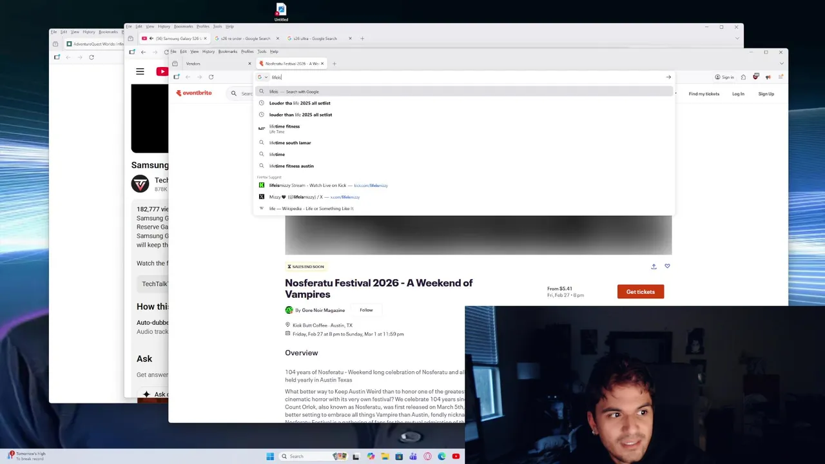Add a new tab in the YouTube window
The width and height of the screenshot is (825, 464).
tap(362, 39)
